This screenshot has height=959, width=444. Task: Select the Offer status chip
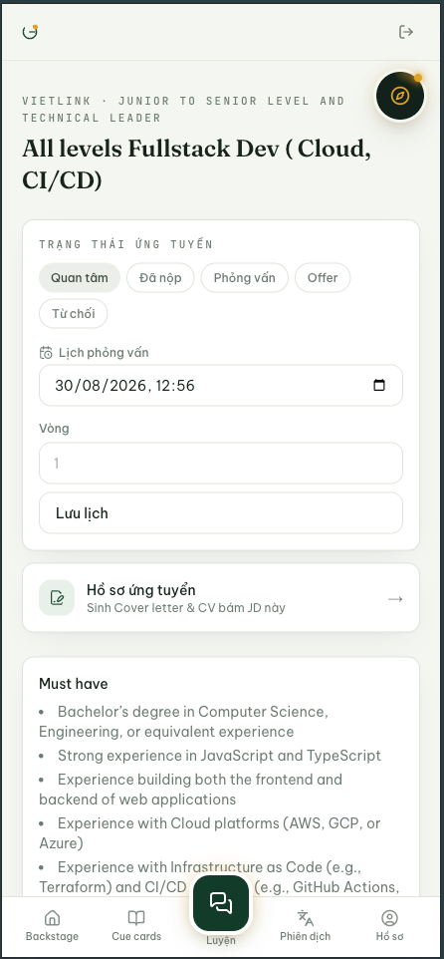coord(323,278)
